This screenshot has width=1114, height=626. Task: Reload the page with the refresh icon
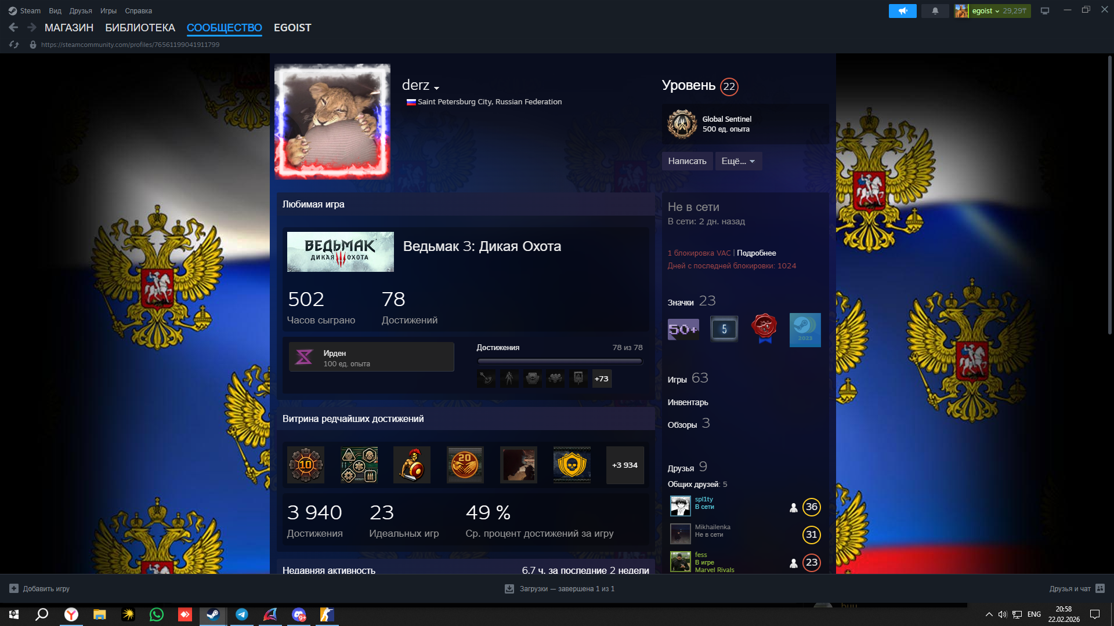click(x=14, y=45)
